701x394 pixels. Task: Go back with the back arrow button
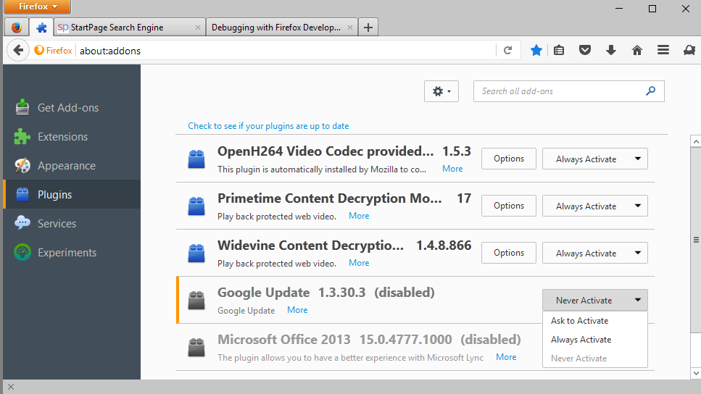(x=18, y=50)
